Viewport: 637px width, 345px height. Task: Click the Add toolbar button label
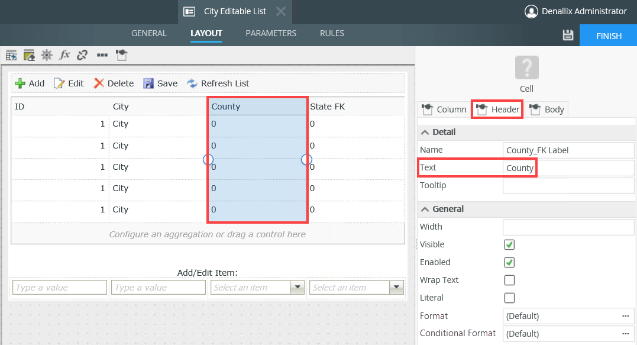37,83
